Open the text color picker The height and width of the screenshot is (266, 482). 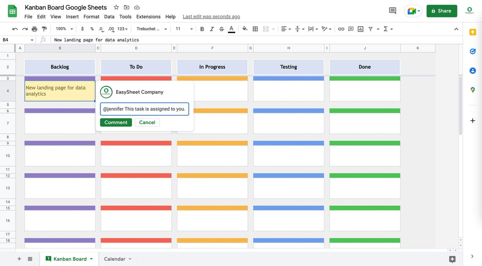coord(231,29)
